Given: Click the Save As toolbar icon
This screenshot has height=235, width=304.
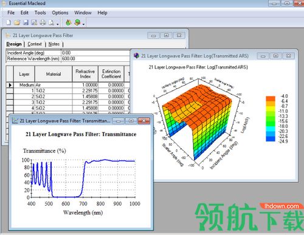Looking at the screenshot, I should click(x=34, y=22).
